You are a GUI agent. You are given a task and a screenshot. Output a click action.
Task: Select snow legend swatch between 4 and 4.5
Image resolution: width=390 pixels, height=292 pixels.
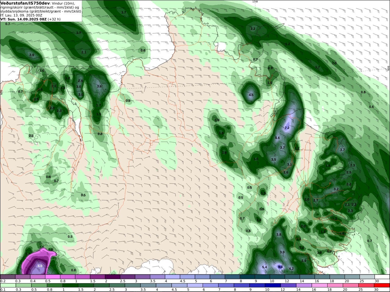(x=172, y=277)
